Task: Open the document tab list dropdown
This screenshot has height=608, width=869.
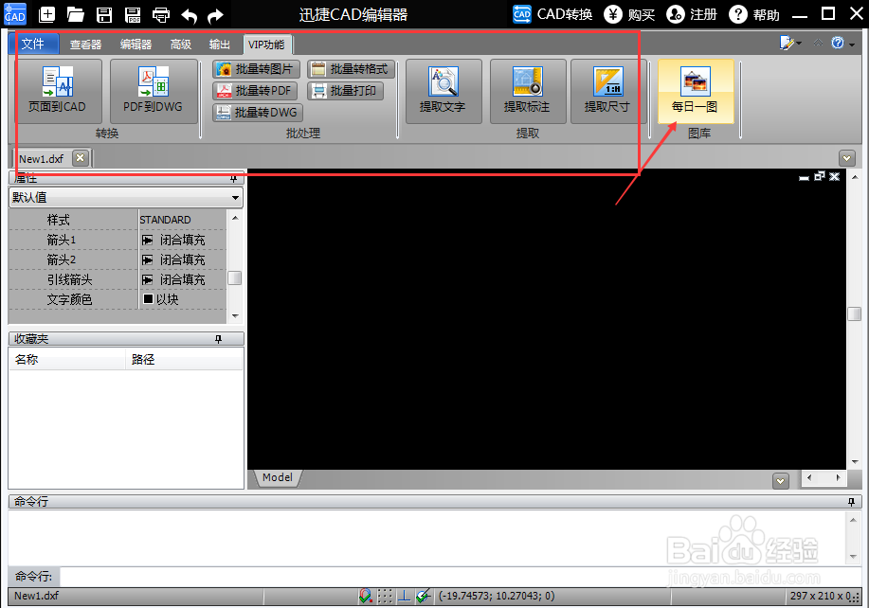Action: (x=847, y=158)
